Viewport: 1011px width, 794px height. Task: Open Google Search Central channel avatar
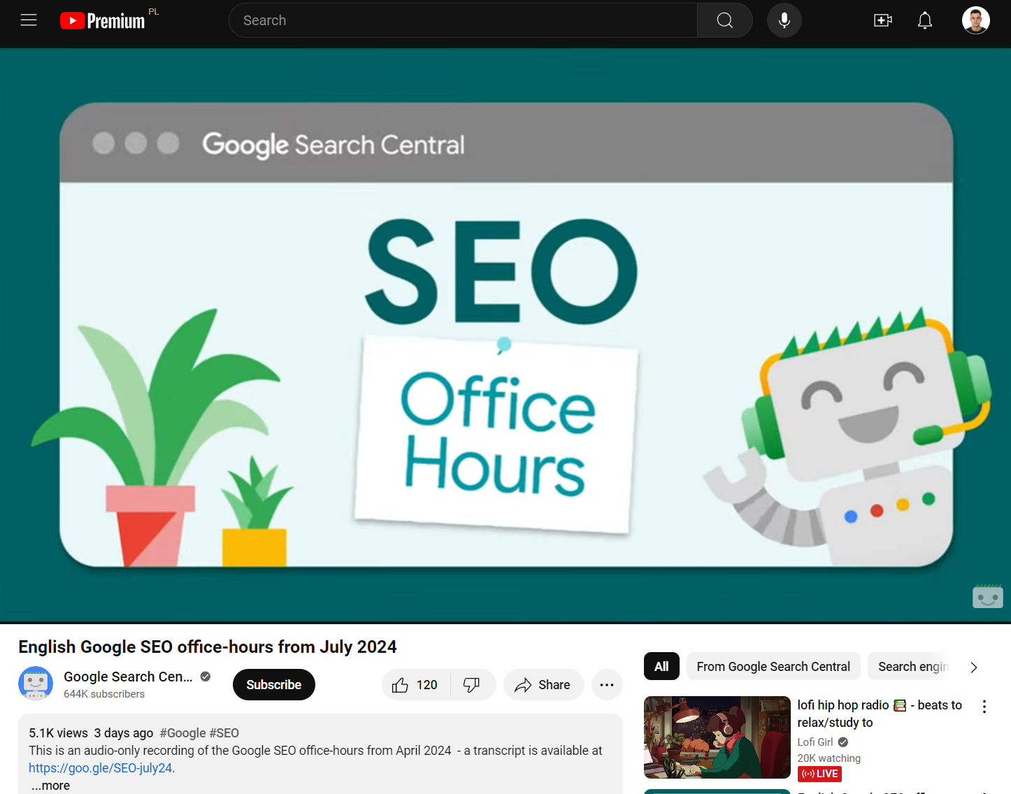[36, 684]
